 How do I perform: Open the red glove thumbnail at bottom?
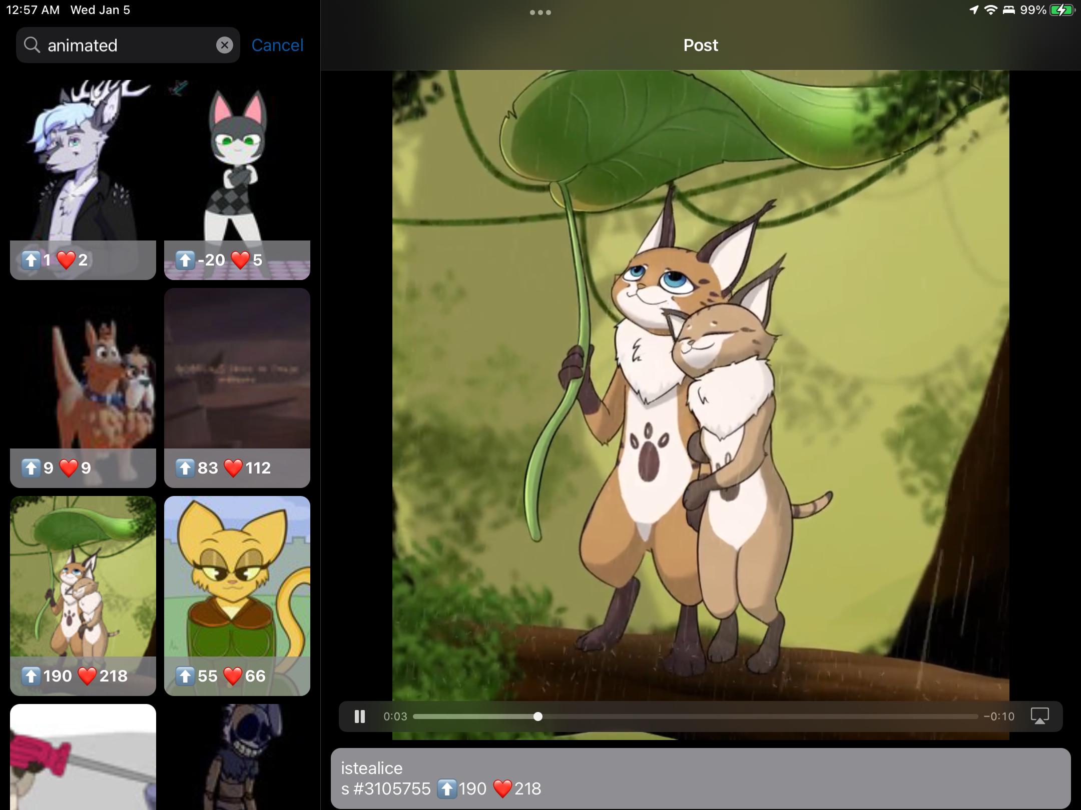click(83, 757)
